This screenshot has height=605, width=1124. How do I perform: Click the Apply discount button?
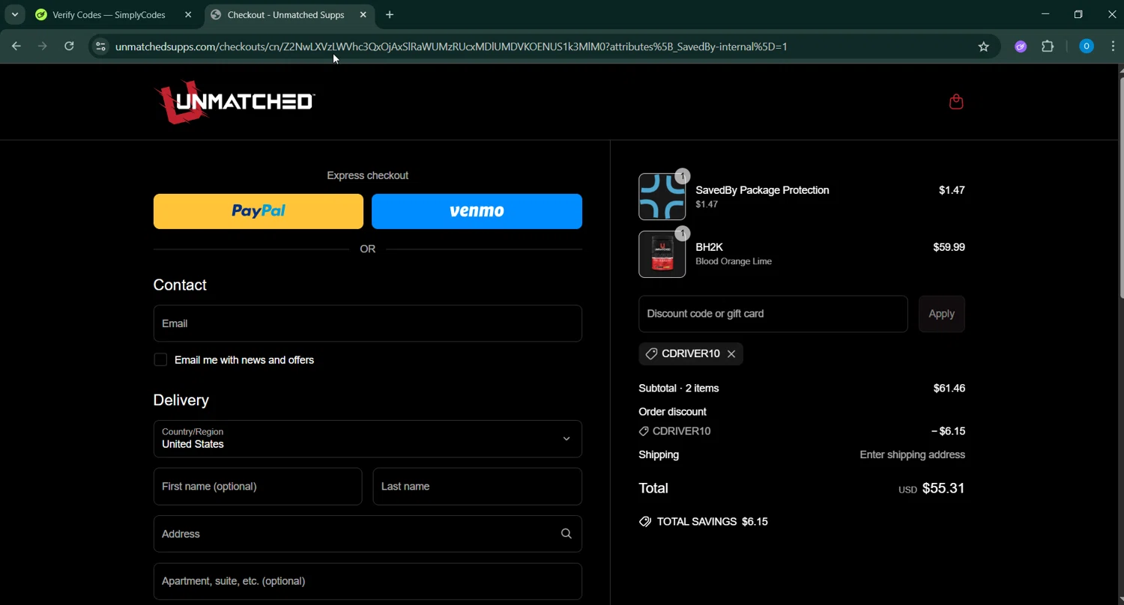tap(942, 314)
